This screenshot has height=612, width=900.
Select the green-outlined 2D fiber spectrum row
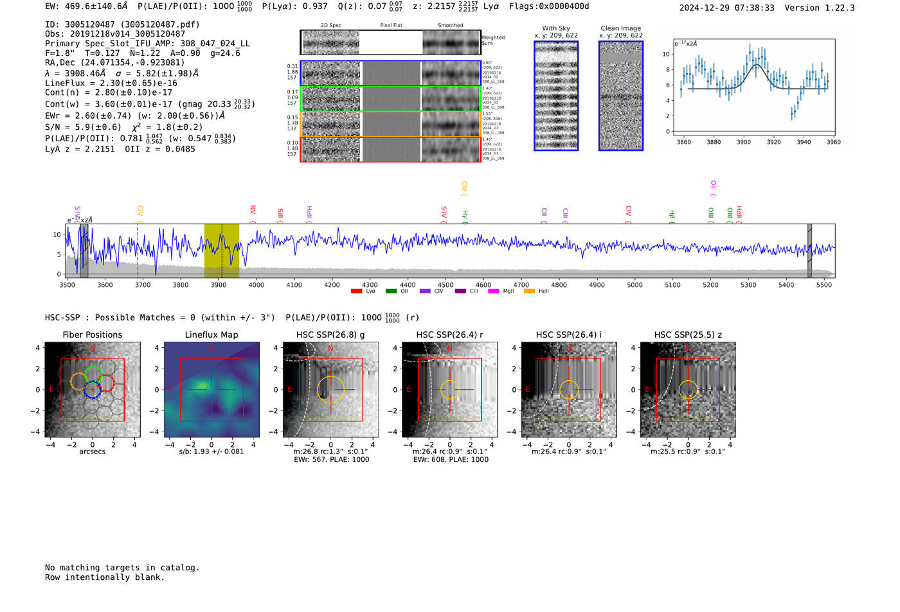click(x=390, y=99)
